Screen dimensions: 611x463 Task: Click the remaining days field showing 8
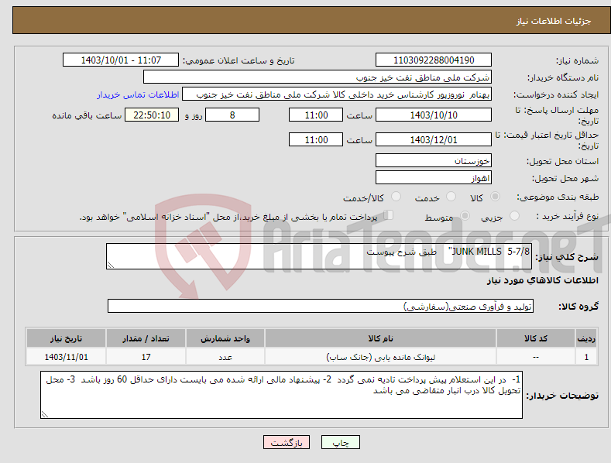(x=232, y=115)
